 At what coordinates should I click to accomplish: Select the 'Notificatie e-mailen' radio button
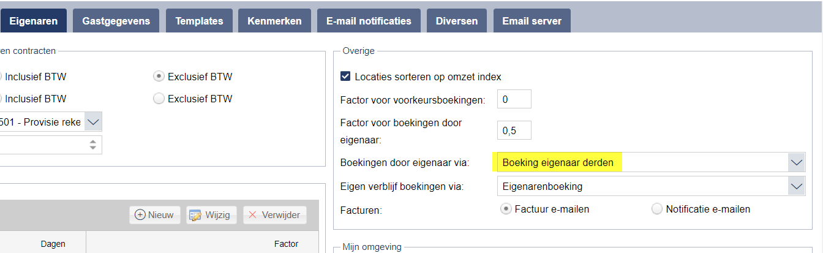point(657,209)
